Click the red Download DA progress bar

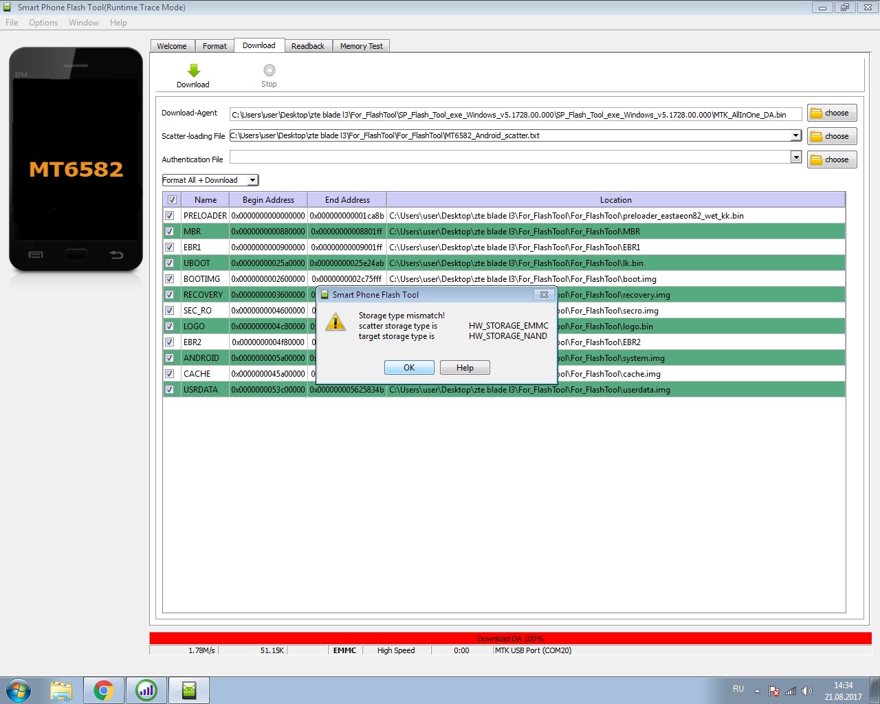pos(510,639)
